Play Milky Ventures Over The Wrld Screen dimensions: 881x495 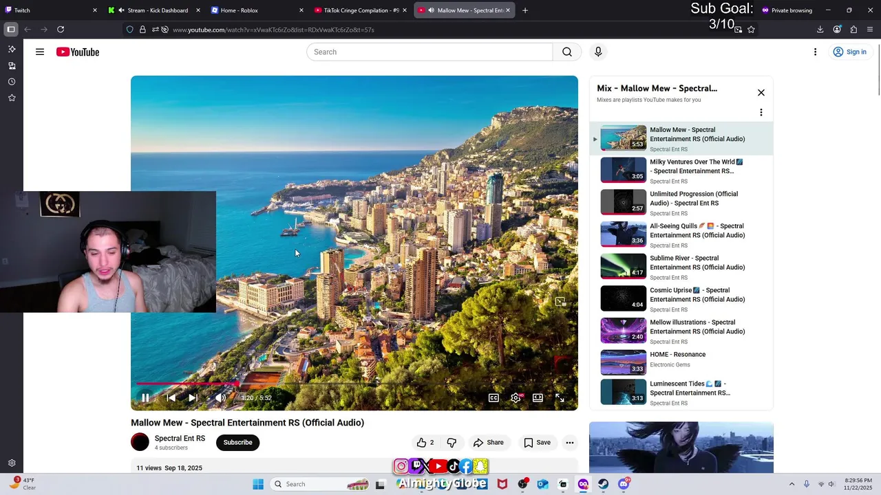click(681, 170)
